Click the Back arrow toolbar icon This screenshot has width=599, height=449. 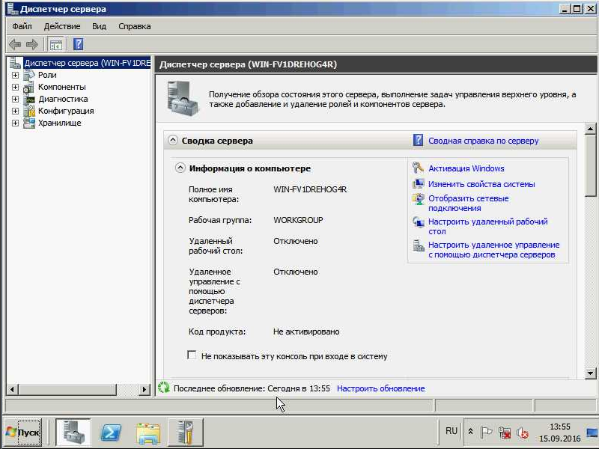[15, 45]
